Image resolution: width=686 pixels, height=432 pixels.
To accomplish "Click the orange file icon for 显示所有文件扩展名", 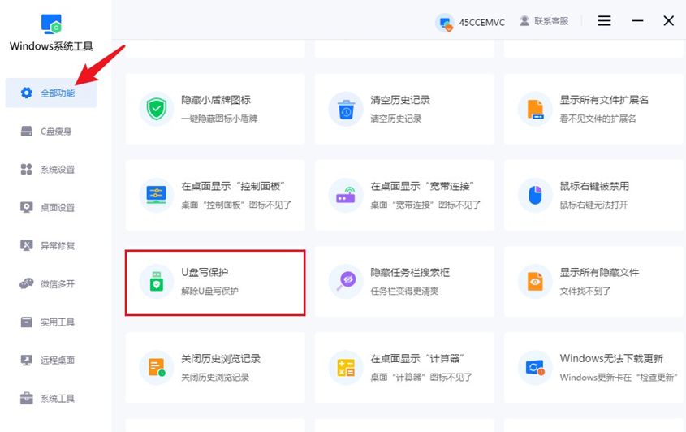I will (535, 110).
